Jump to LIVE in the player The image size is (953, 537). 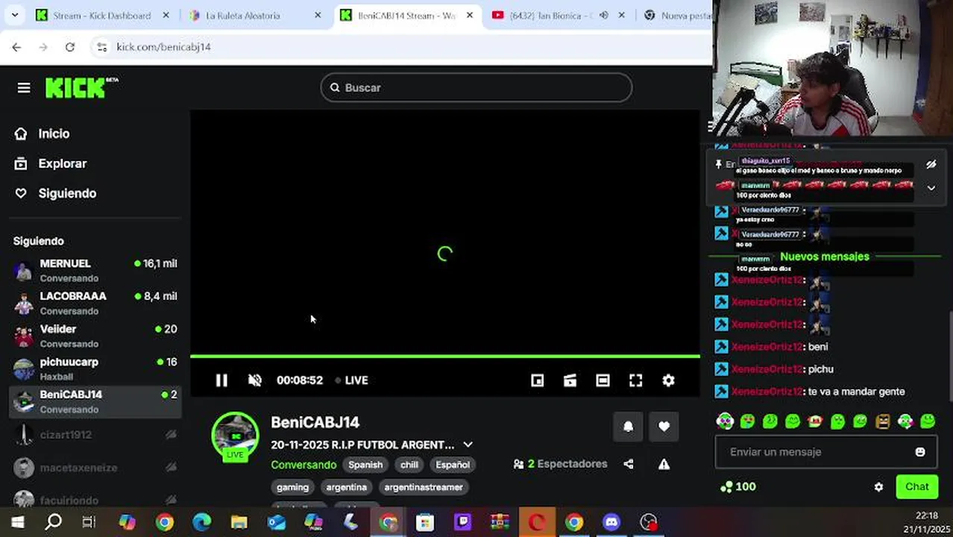351,380
